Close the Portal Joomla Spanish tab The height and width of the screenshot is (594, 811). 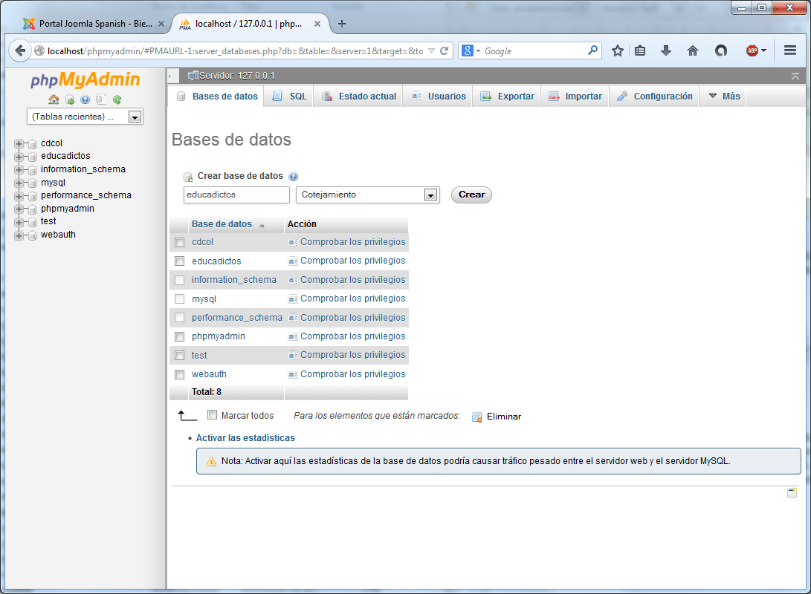point(161,24)
